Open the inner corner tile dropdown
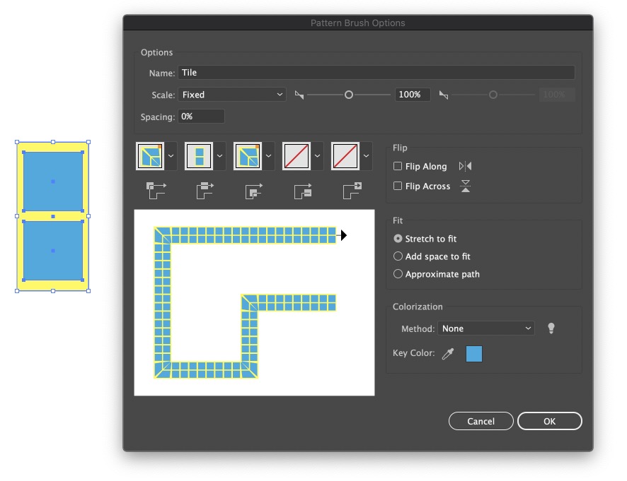The width and height of the screenshot is (627, 481). [x=268, y=155]
